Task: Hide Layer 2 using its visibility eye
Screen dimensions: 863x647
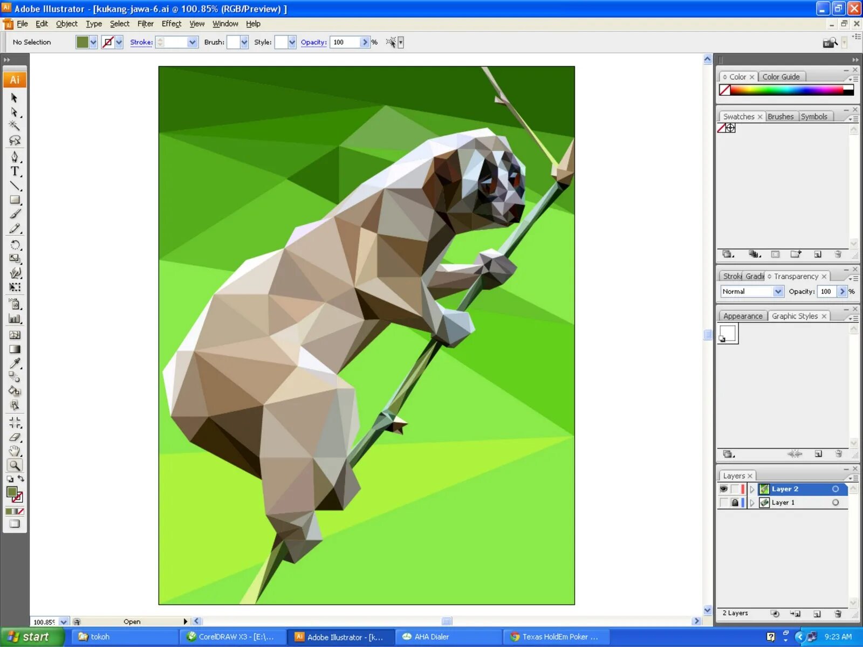Action: [x=724, y=489]
